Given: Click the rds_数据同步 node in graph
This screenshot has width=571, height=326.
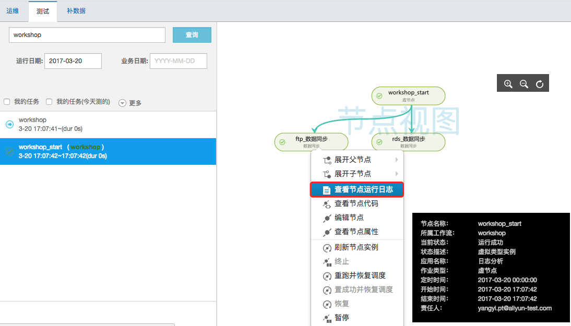Looking at the screenshot, I should [408, 142].
